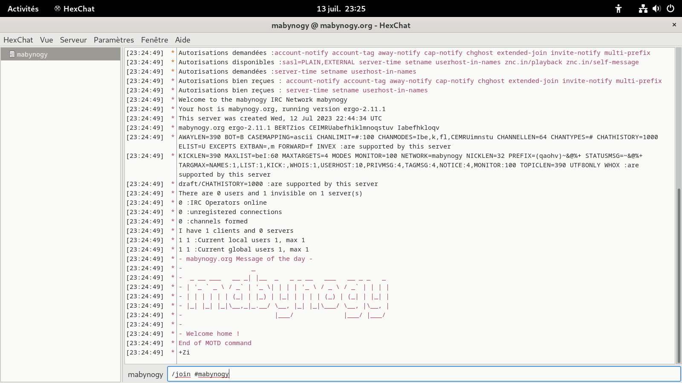Open the Activités overview
Image resolution: width=682 pixels, height=383 pixels.
pyautogui.click(x=23, y=9)
